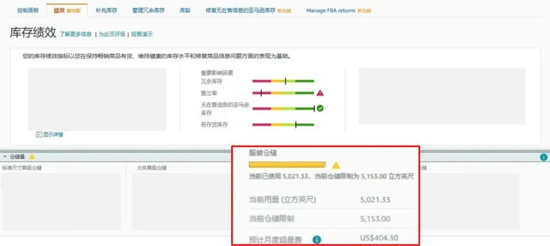Click the 为此页评级 link
550x246 pixels.
(x=112, y=35)
